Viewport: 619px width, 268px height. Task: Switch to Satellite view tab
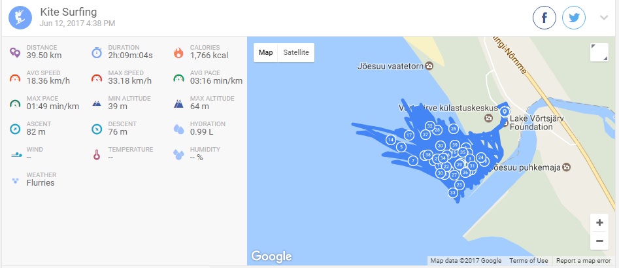pyautogui.click(x=296, y=52)
